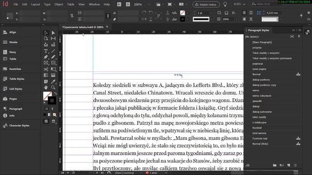Image resolution: width=312 pixels, height=175 pixels.
Task: Open Swatches panel
Action: [x=15, y=69]
